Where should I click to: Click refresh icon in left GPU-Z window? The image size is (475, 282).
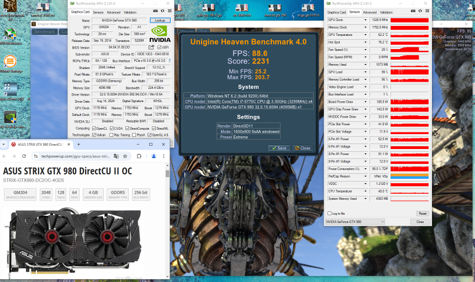coord(163,11)
